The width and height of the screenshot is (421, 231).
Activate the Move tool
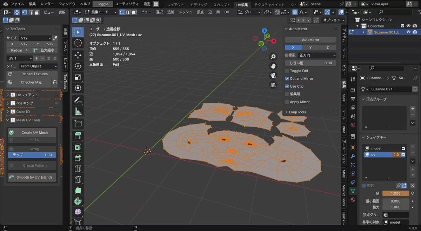(x=78, y=55)
